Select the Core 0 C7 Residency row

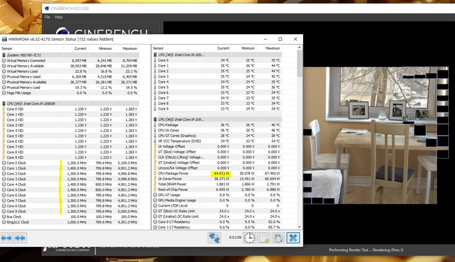tap(216, 222)
